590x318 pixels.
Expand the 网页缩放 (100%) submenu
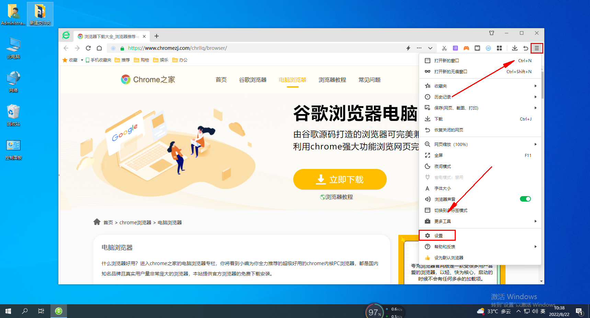(x=480, y=144)
